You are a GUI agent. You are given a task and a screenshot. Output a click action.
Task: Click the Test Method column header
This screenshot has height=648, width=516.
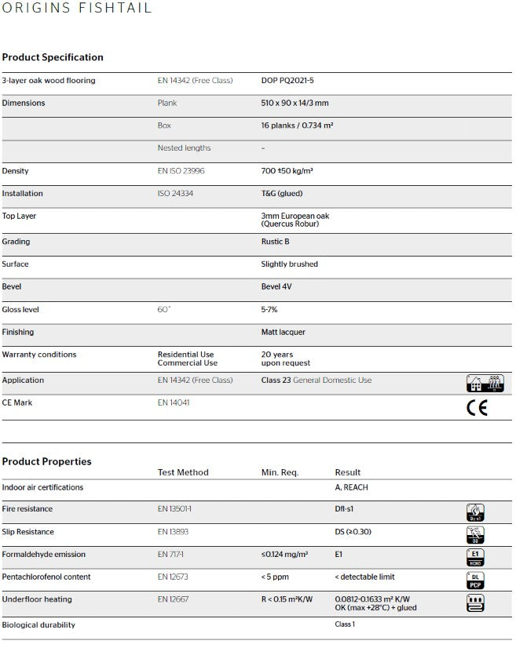[x=183, y=472]
